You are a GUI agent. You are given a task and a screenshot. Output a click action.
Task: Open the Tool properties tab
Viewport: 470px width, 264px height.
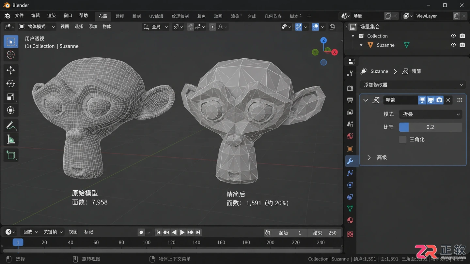click(x=350, y=73)
